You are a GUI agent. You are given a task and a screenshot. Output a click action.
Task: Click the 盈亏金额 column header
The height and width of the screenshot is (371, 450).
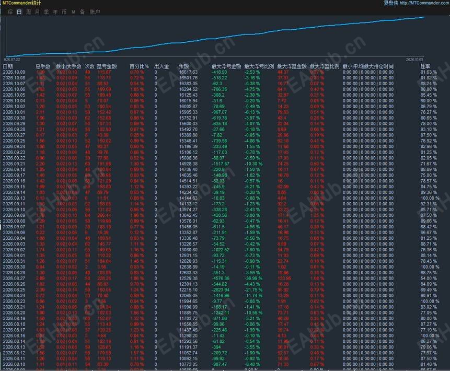[107, 66]
